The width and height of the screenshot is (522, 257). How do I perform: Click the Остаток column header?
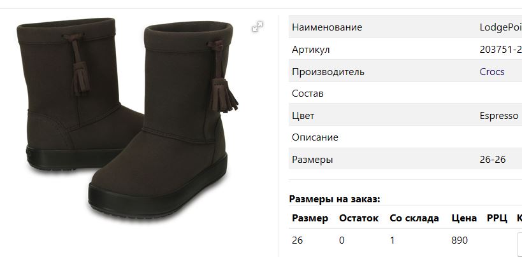359,218
